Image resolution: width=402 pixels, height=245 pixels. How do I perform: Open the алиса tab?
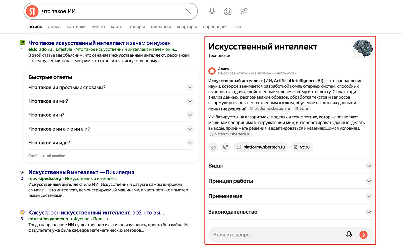coord(54,26)
